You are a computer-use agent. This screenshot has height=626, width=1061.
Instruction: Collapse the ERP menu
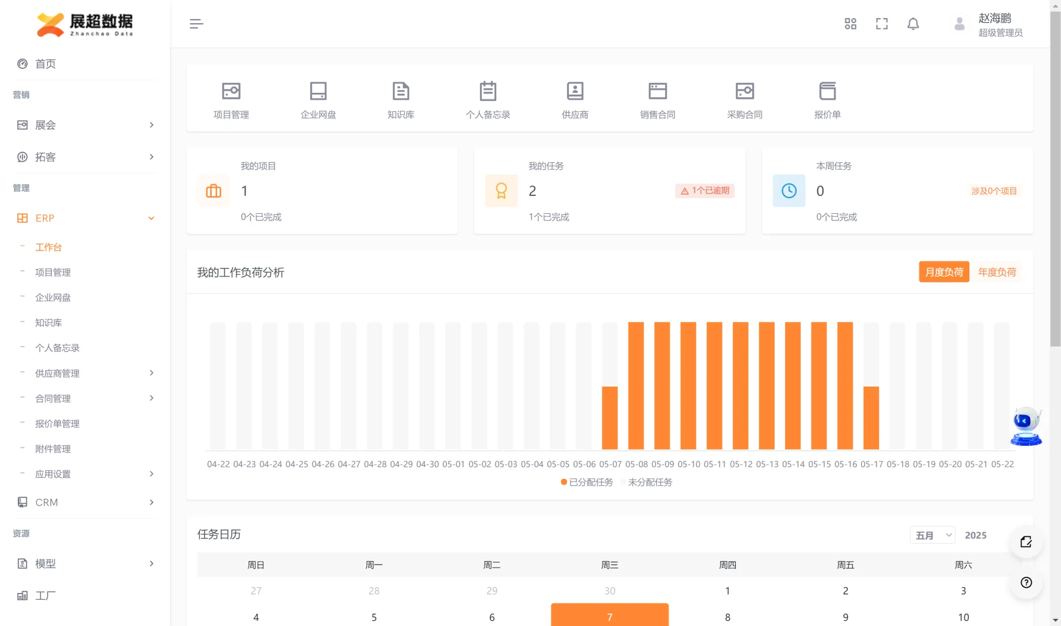tap(85, 218)
